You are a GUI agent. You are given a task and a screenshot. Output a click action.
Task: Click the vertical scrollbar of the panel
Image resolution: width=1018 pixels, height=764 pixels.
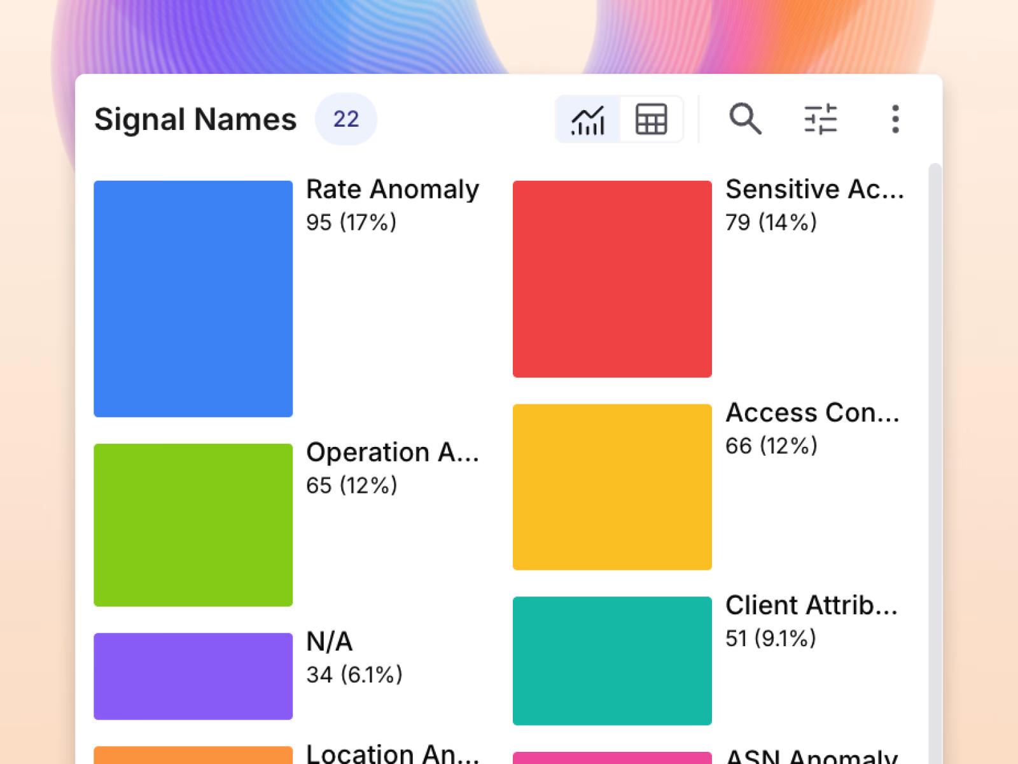point(935,463)
